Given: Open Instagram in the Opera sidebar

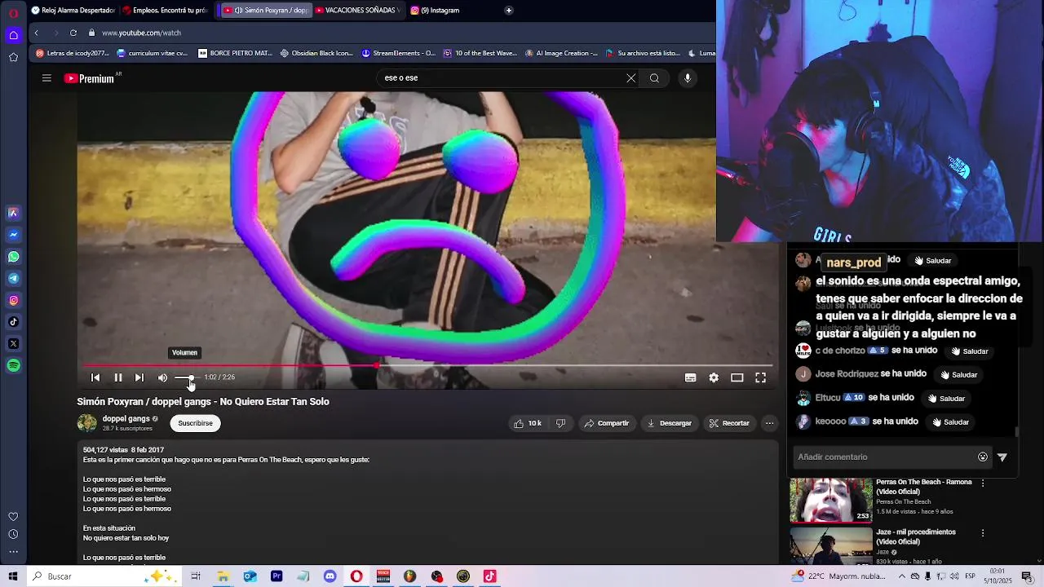Looking at the screenshot, I should pos(13,301).
